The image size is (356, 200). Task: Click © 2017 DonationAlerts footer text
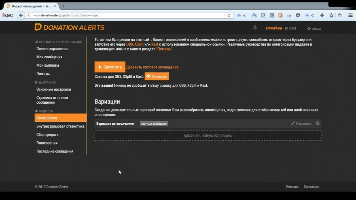pyautogui.click(x=51, y=187)
